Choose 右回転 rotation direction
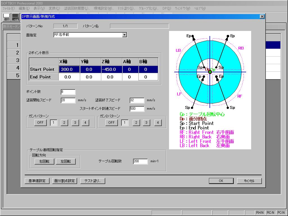Image resolution: width=288 pixels, height=216 pixels. 44,161
